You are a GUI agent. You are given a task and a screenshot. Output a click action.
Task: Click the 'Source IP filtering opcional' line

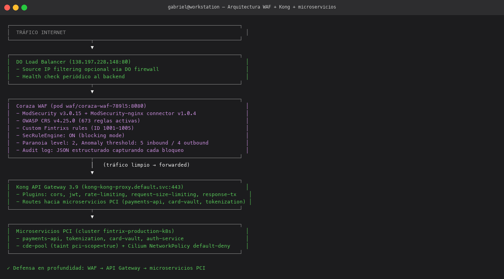point(88,69)
